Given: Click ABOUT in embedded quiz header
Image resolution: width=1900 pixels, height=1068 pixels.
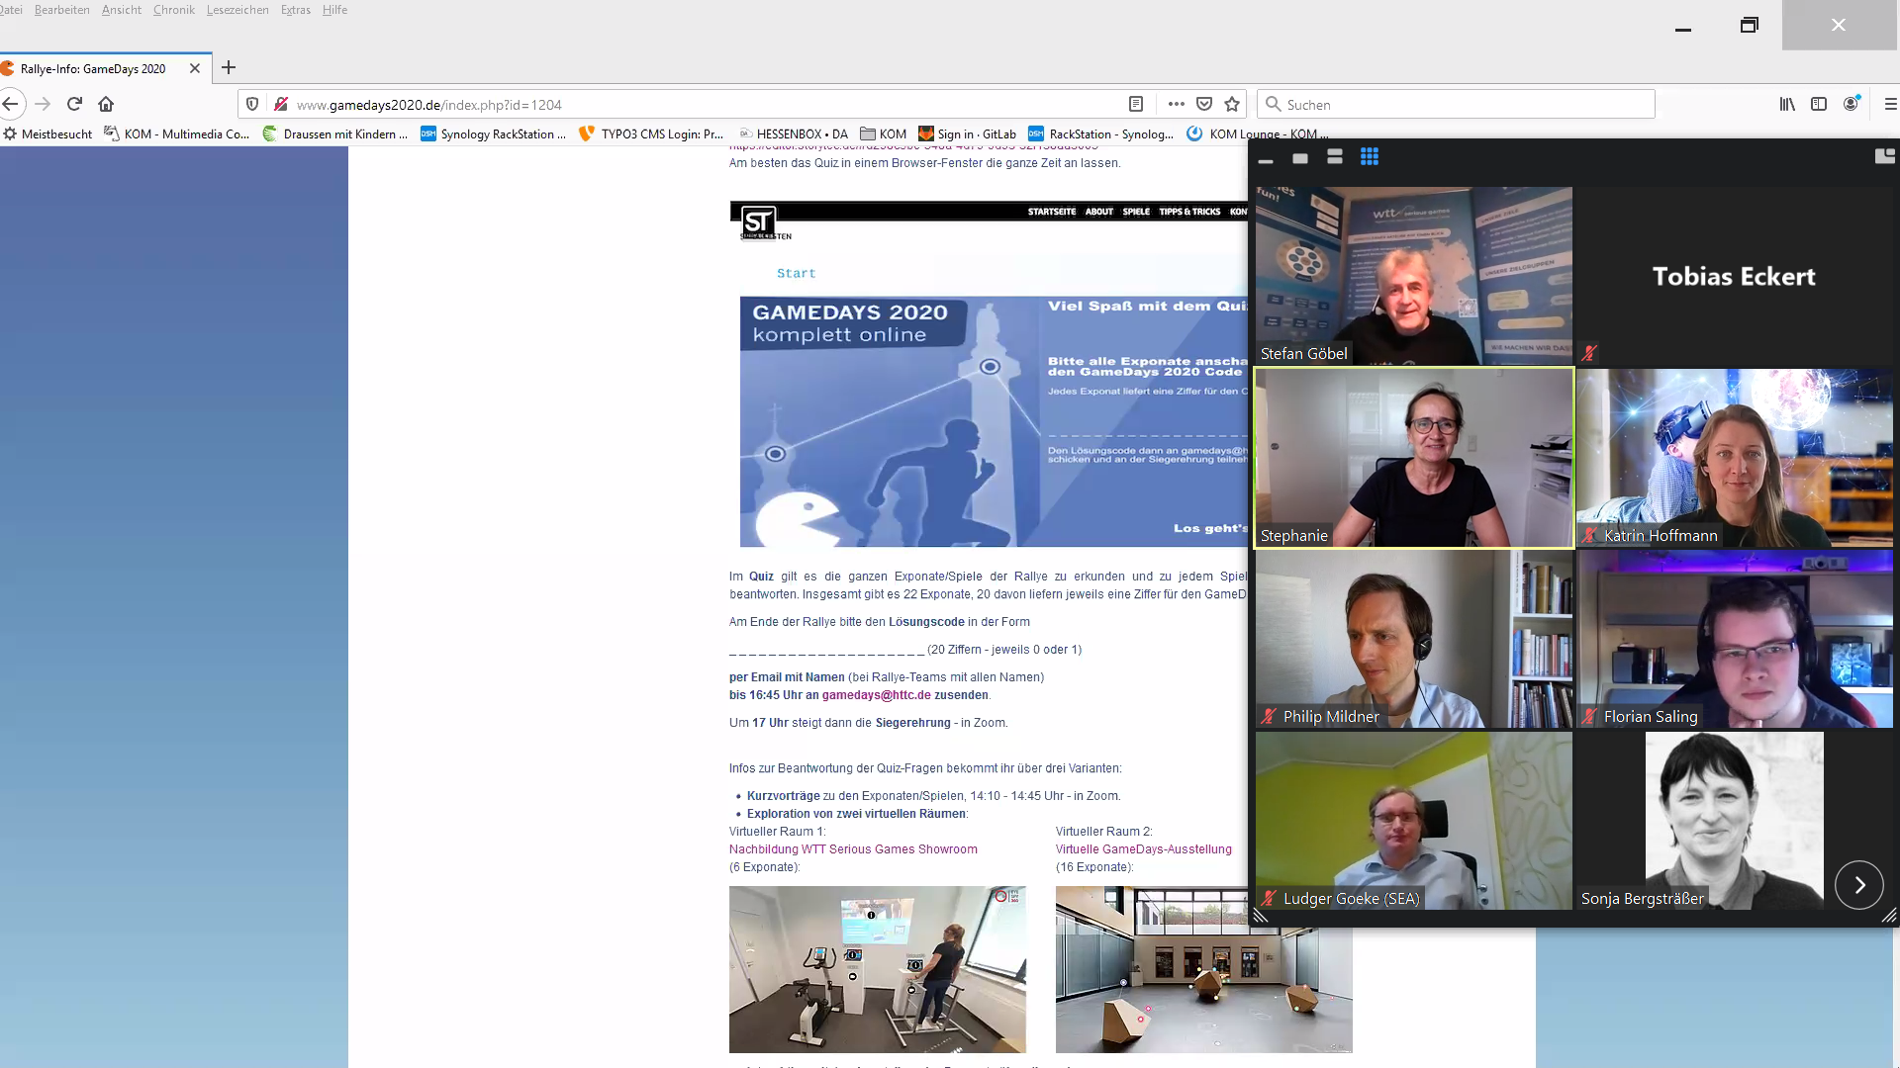Looking at the screenshot, I should 1098,212.
